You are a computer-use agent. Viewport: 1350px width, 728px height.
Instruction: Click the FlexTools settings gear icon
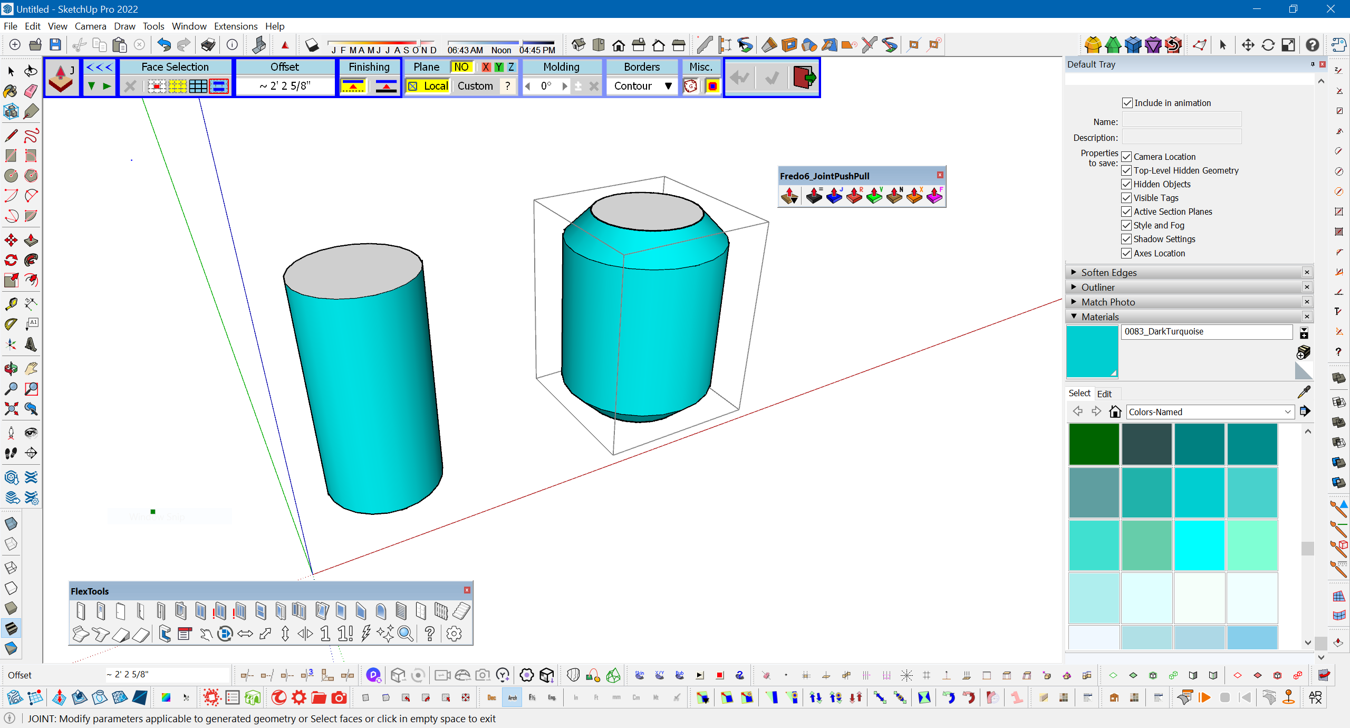click(454, 633)
